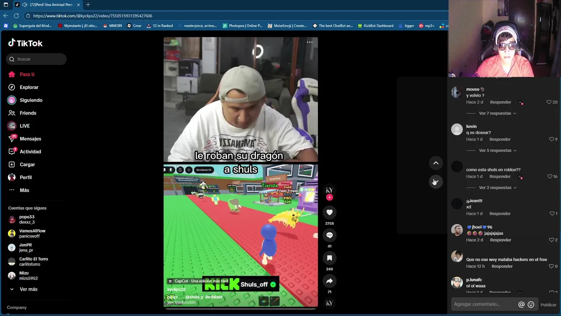The height and width of the screenshot is (316, 561).
Task: Open new browser tab with plus
Action: [88, 4]
